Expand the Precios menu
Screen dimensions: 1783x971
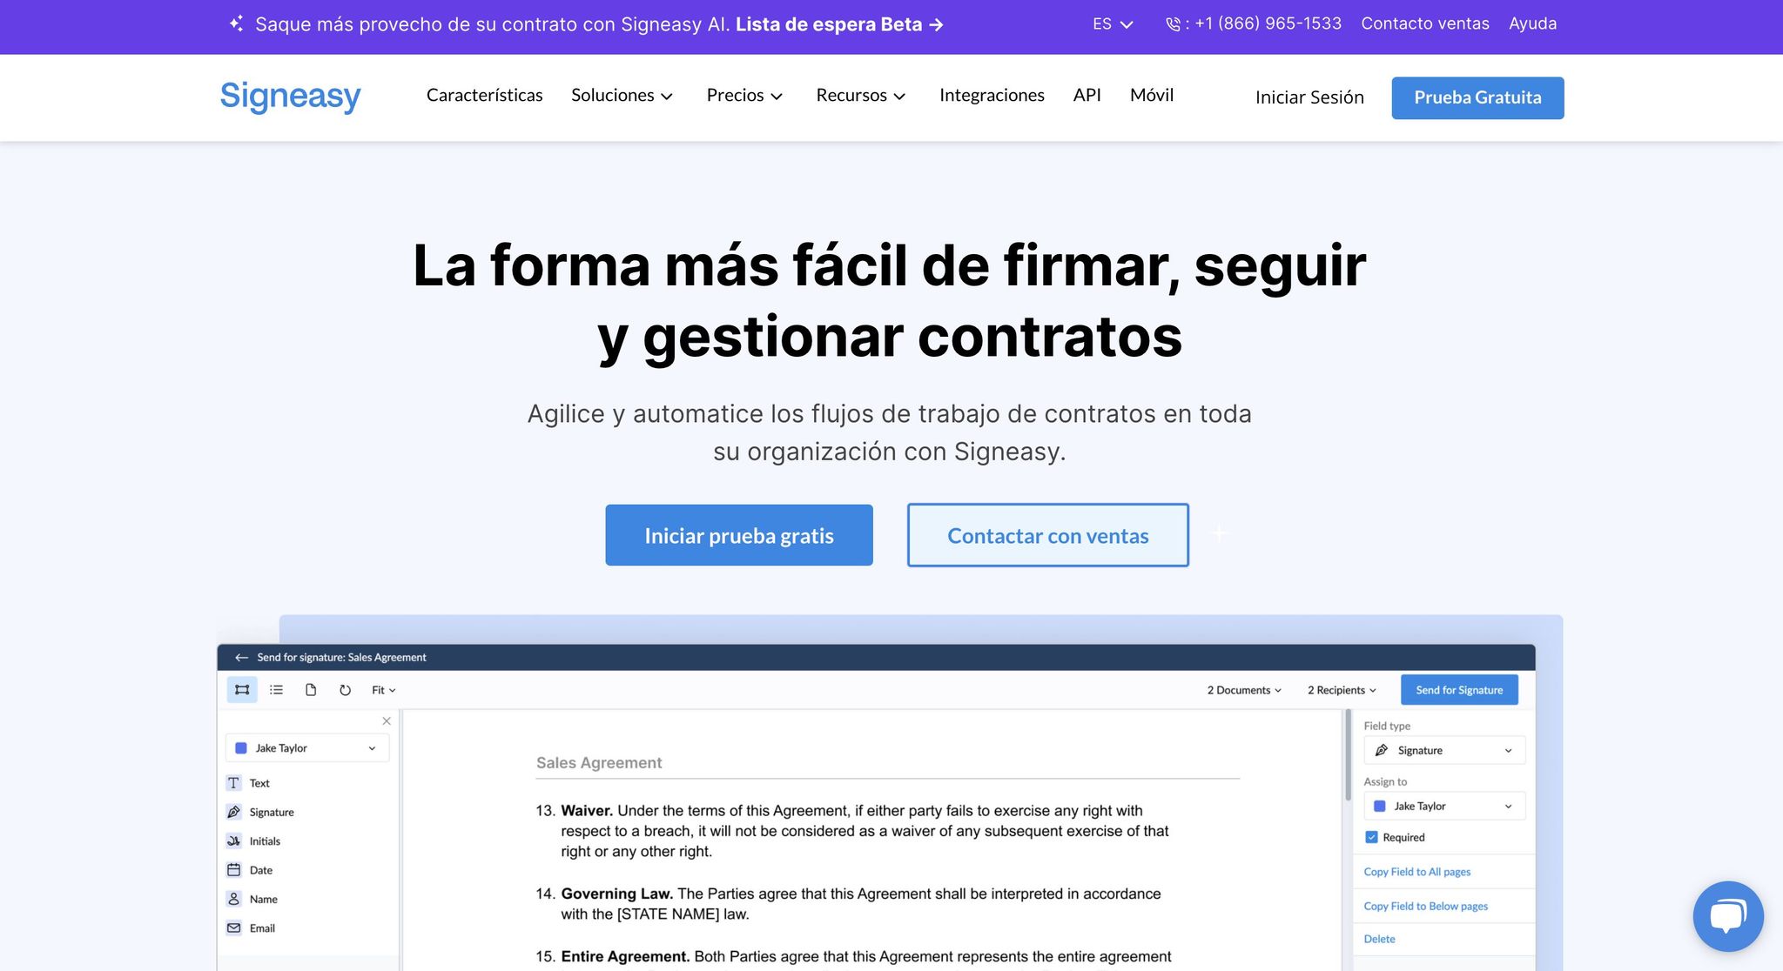click(744, 96)
